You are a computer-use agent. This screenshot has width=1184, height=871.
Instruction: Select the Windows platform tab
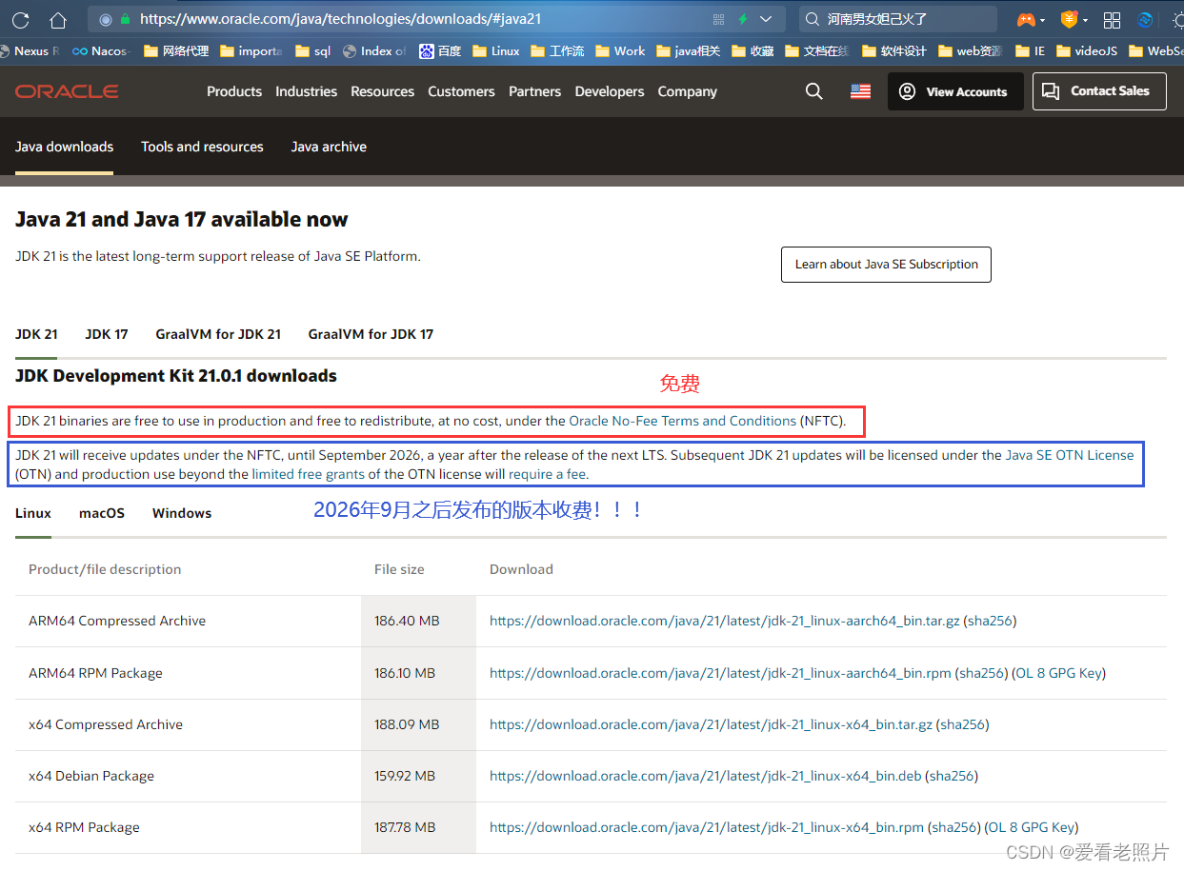(x=182, y=513)
